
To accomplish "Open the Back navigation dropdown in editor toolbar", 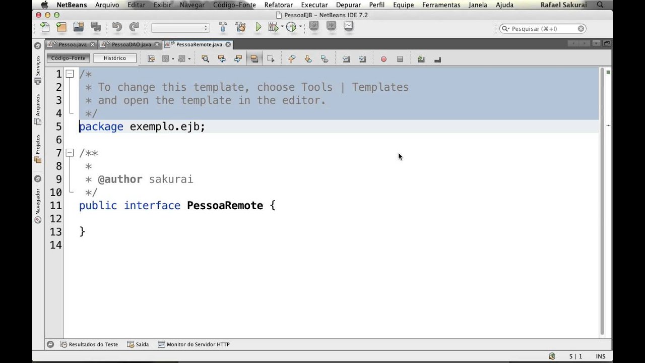I will [x=173, y=59].
